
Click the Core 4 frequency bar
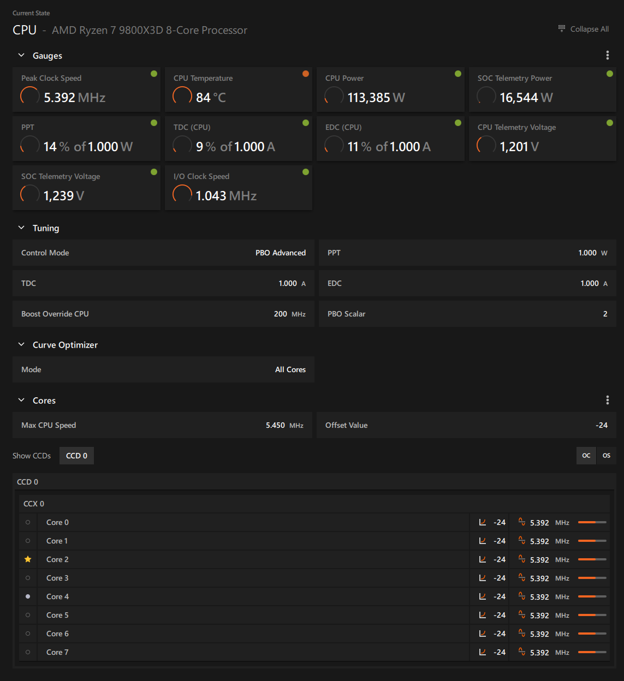click(x=592, y=596)
